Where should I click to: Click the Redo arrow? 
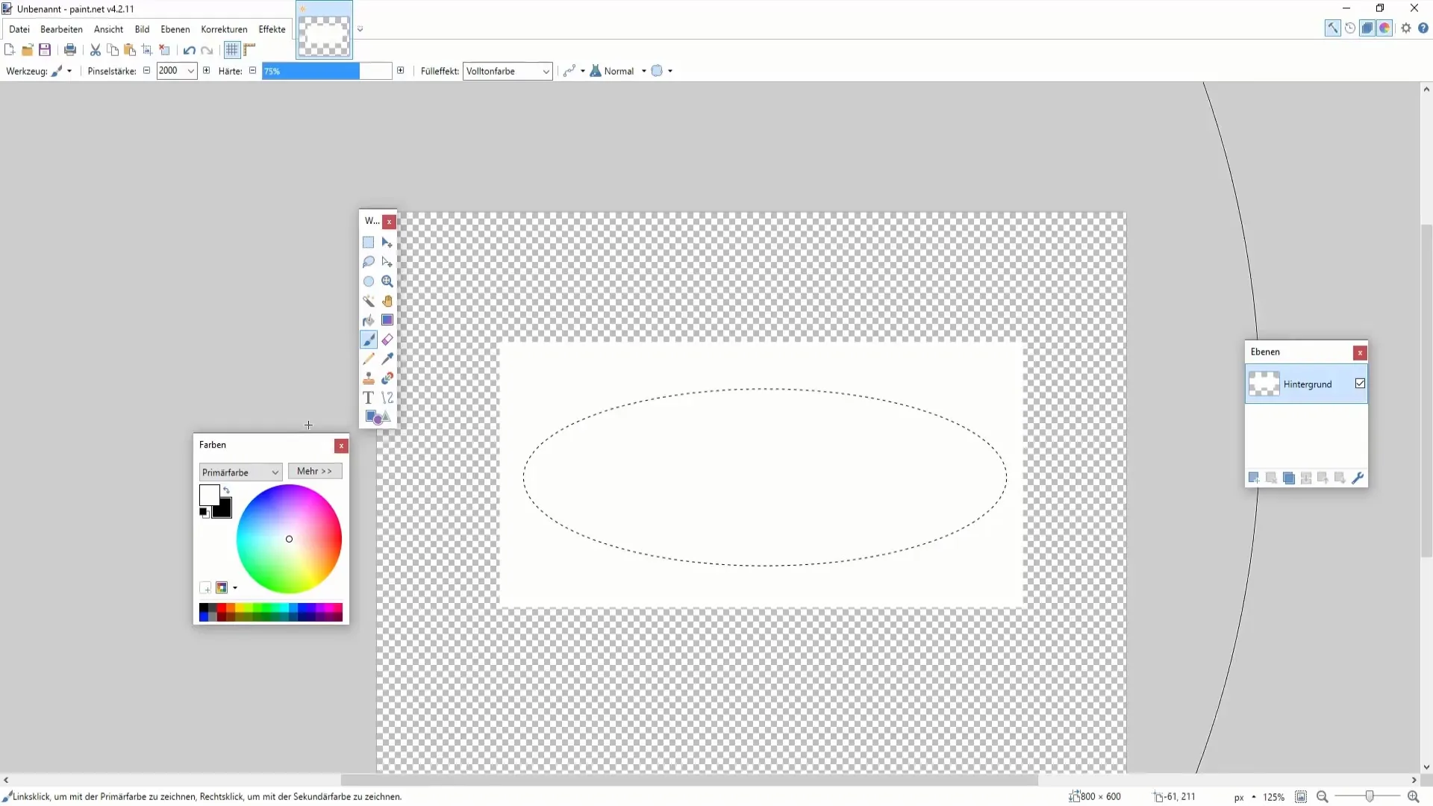207,50
